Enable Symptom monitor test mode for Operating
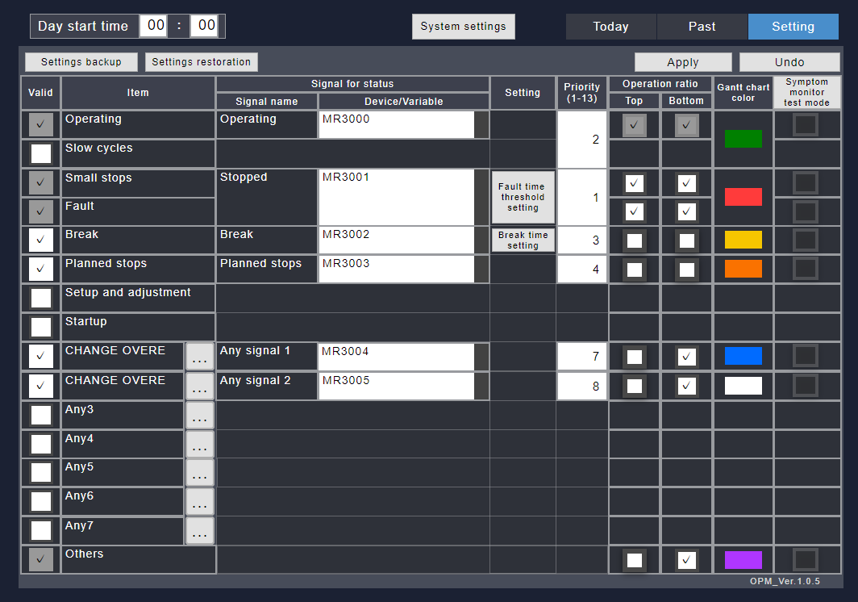This screenshot has height=602, width=858. pyautogui.click(x=806, y=125)
